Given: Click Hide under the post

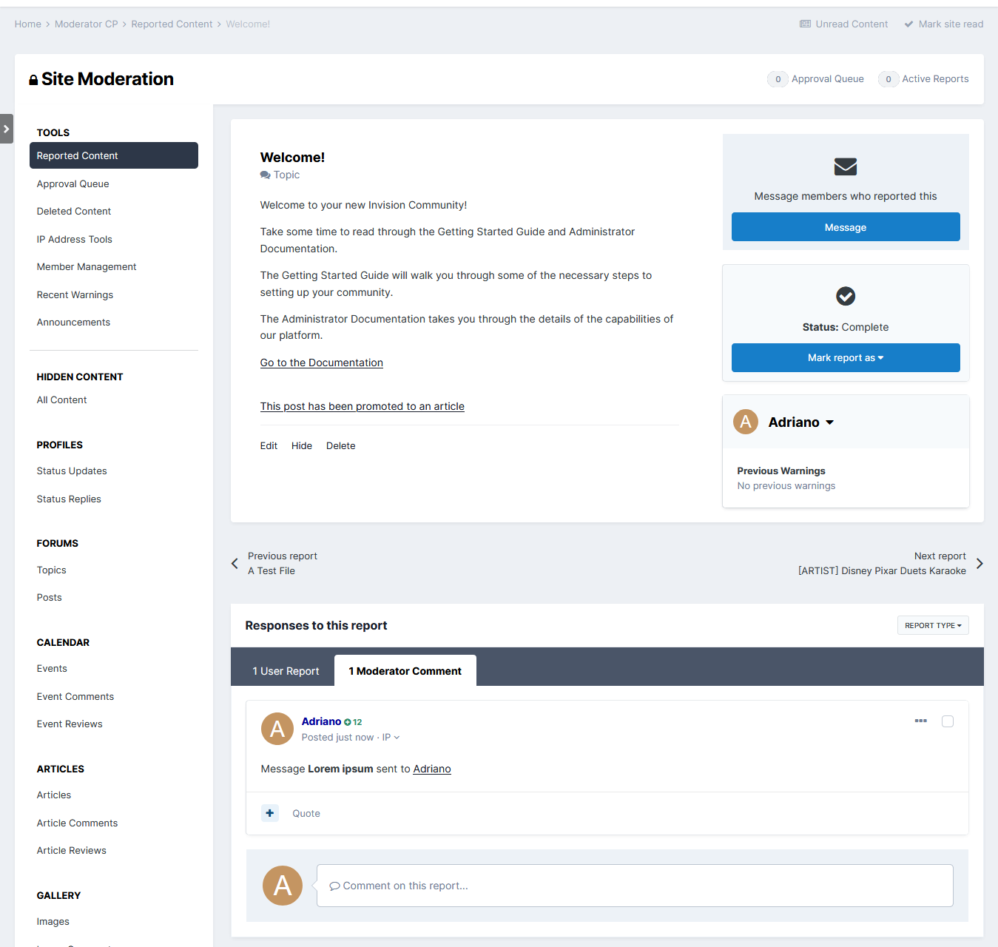Looking at the screenshot, I should click(302, 446).
